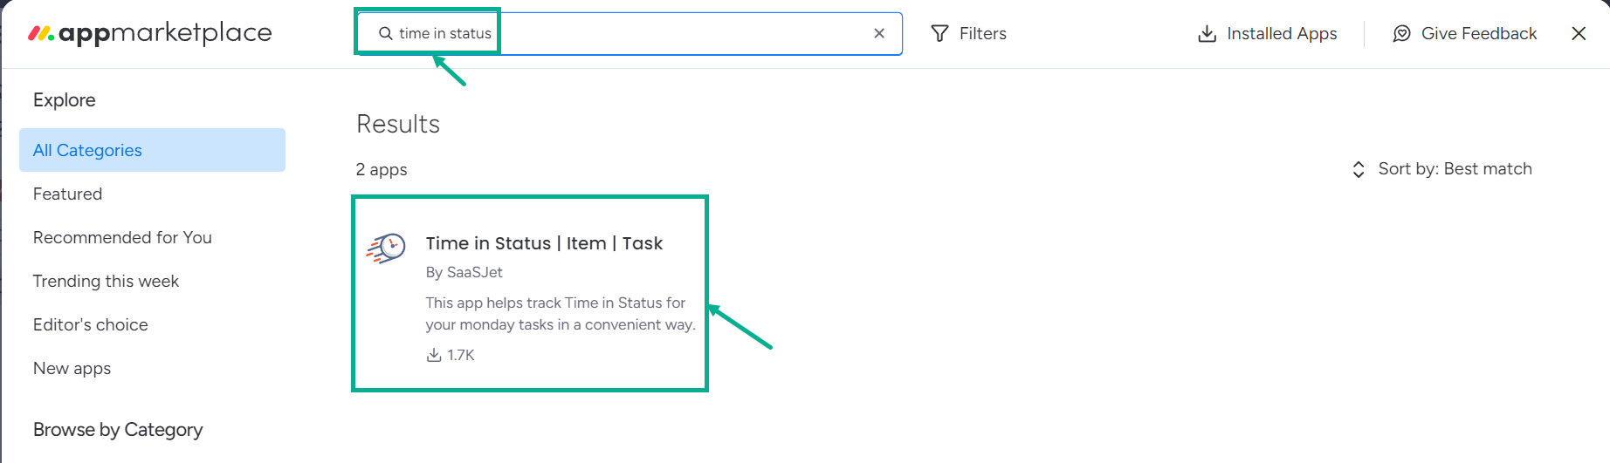1610x463 pixels.
Task: Open Recommended for You
Action: [122, 237]
